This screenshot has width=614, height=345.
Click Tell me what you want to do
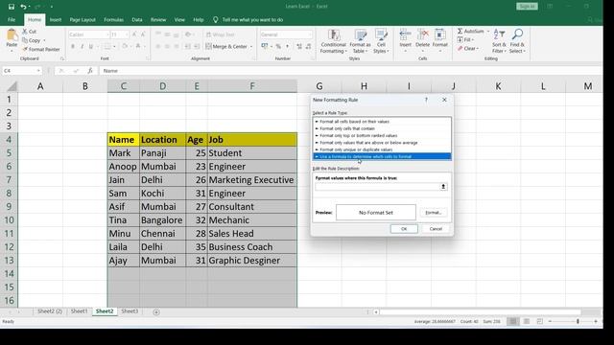click(252, 19)
